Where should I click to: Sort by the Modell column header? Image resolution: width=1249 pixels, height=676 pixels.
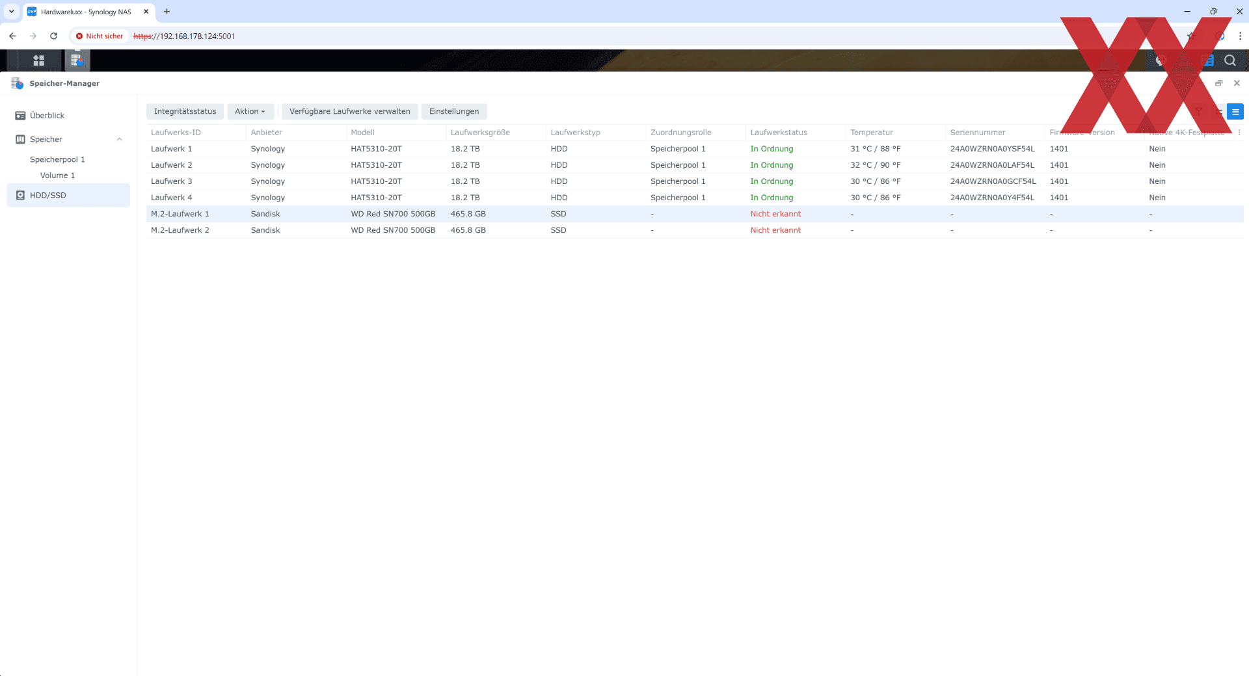(x=396, y=133)
